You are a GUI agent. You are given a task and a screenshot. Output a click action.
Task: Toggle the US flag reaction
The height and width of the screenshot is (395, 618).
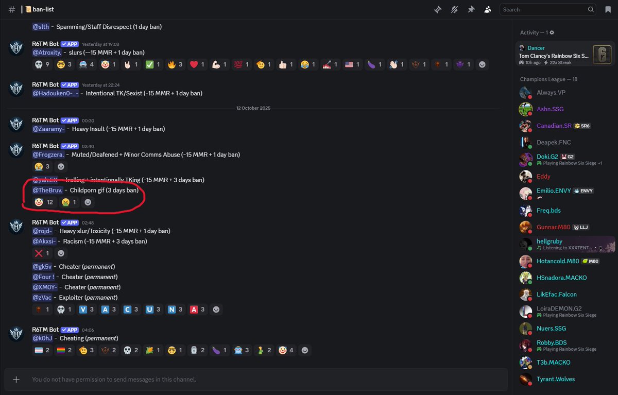click(x=352, y=64)
